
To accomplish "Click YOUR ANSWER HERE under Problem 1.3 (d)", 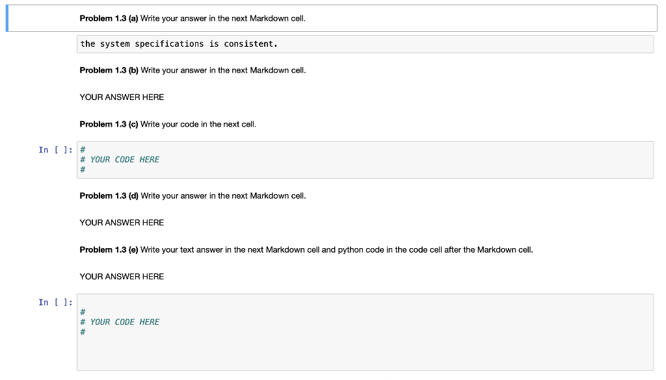I will [x=121, y=222].
